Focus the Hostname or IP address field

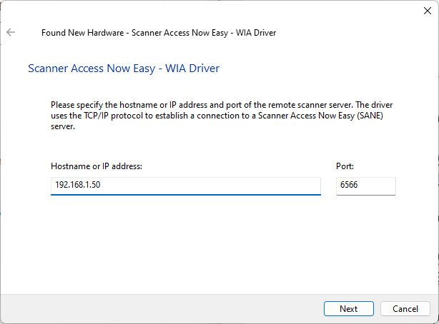click(x=186, y=186)
